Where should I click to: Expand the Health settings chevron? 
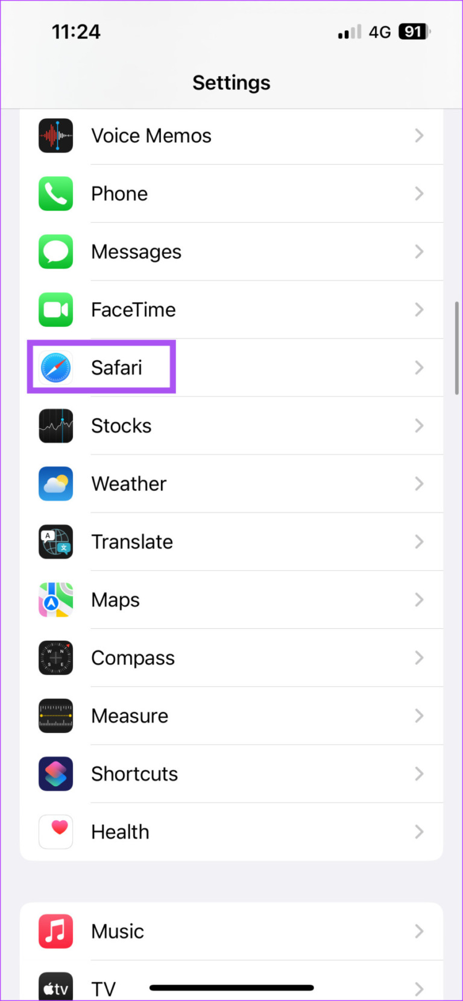tap(419, 831)
